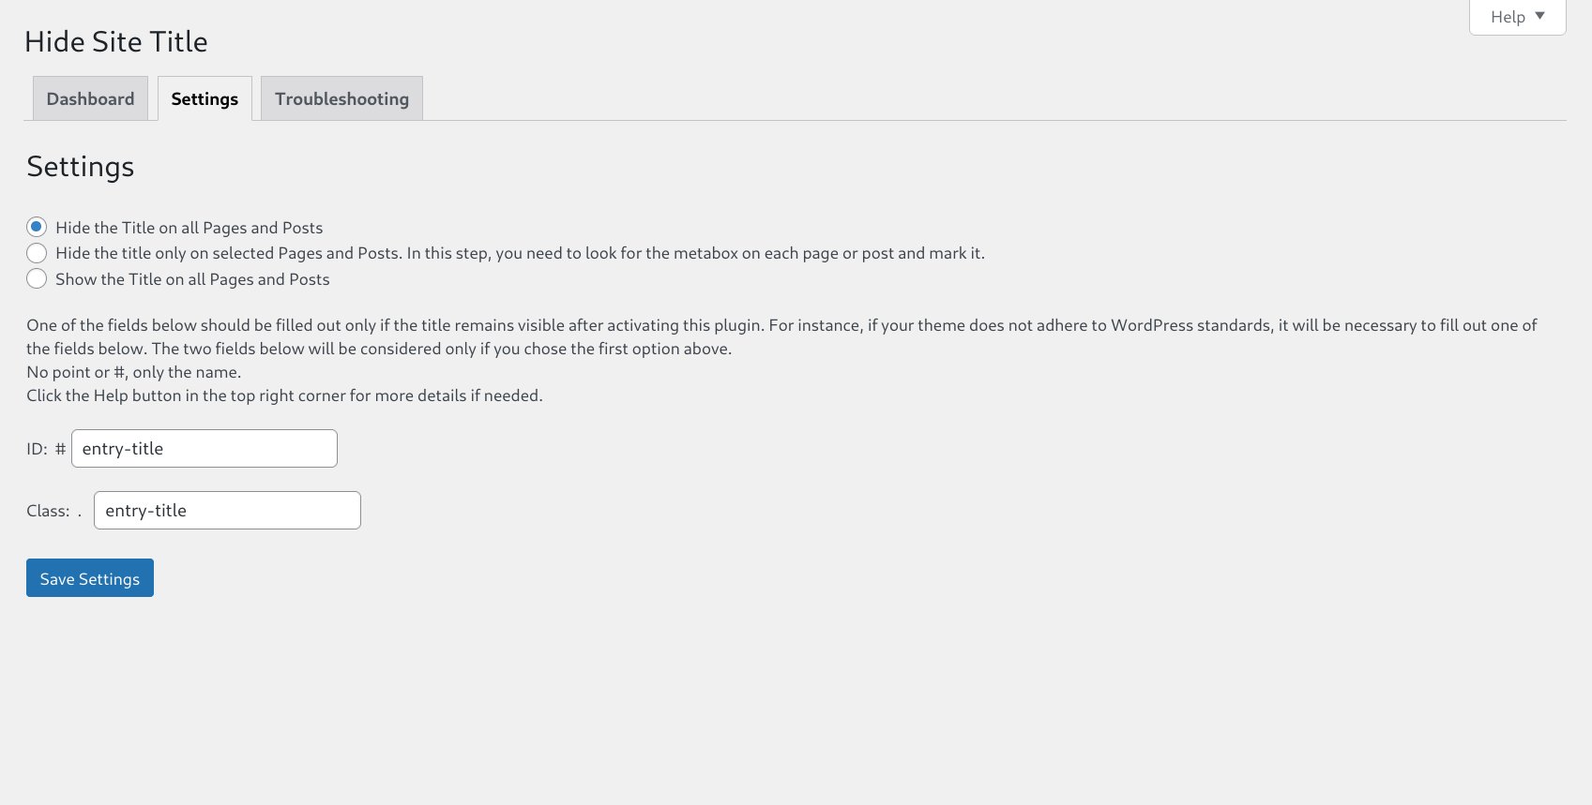Viewport: 1592px width, 805px height.
Task: Click the 'ID: #' field label
Action: click(46, 449)
